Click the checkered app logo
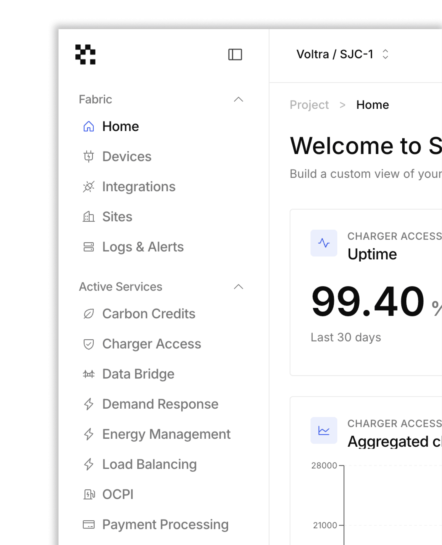Viewport: 442px width, 545px height. 85,54
